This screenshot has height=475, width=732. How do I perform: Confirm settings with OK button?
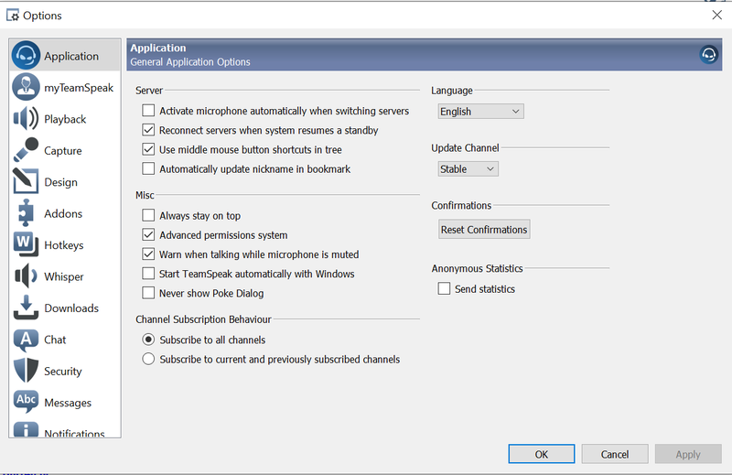[542, 454]
